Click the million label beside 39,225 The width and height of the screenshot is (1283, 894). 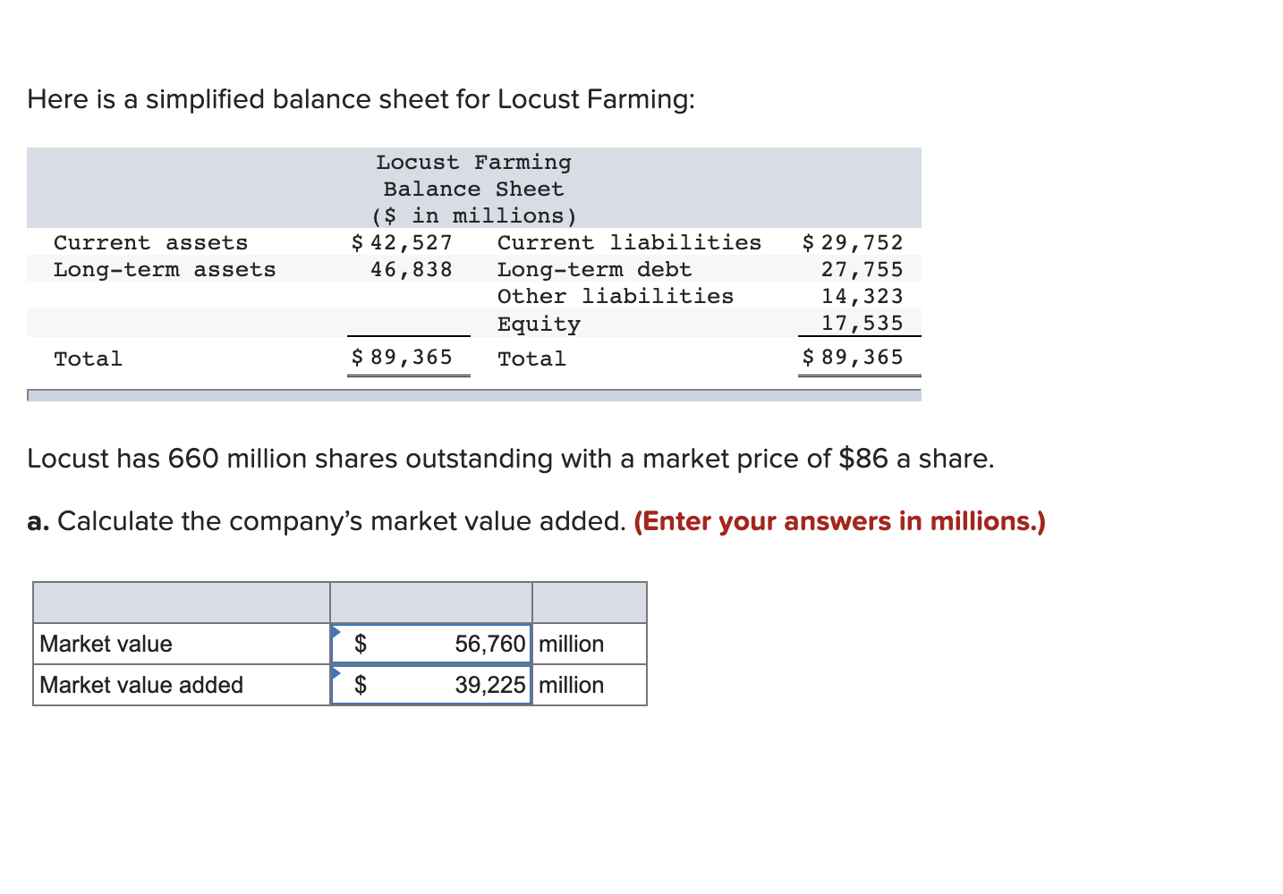(x=571, y=685)
